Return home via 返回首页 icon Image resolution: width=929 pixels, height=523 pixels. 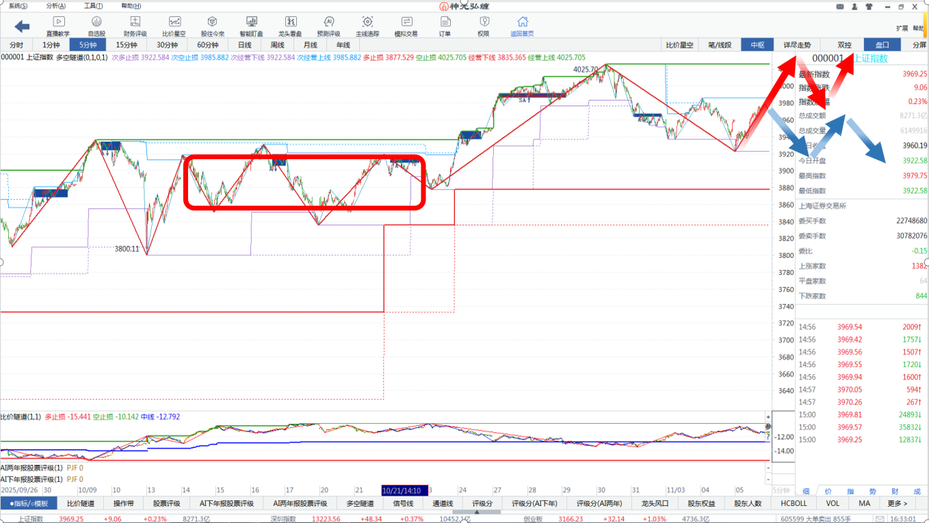coord(522,26)
